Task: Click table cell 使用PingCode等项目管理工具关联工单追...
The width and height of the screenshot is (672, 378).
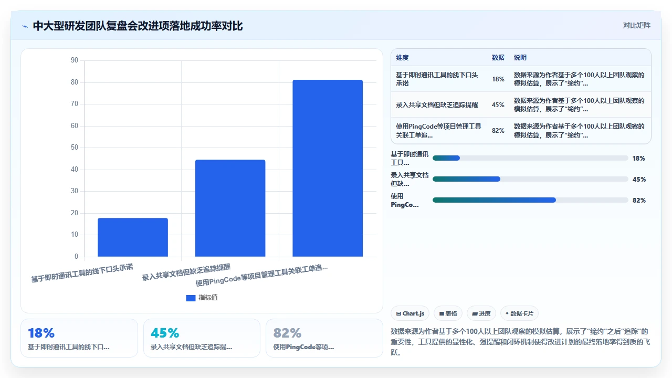Action: (x=438, y=131)
